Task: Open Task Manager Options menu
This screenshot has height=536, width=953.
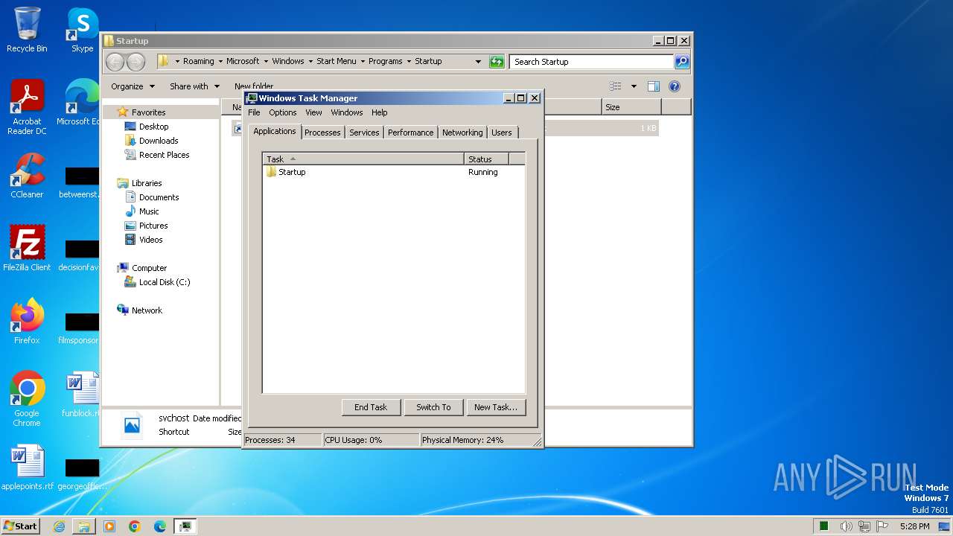Action: 282,112
